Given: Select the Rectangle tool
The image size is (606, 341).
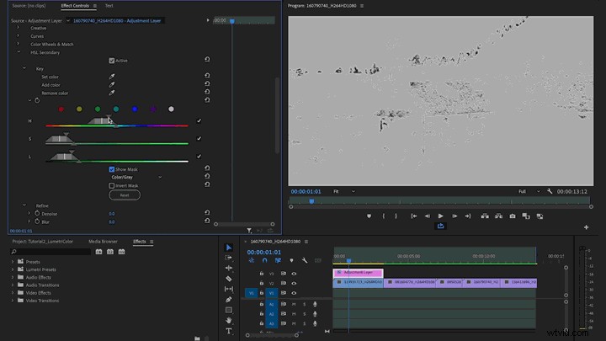Looking at the screenshot, I should click(x=229, y=310).
